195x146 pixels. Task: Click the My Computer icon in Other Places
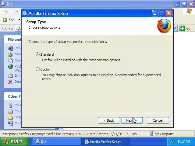(11, 105)
